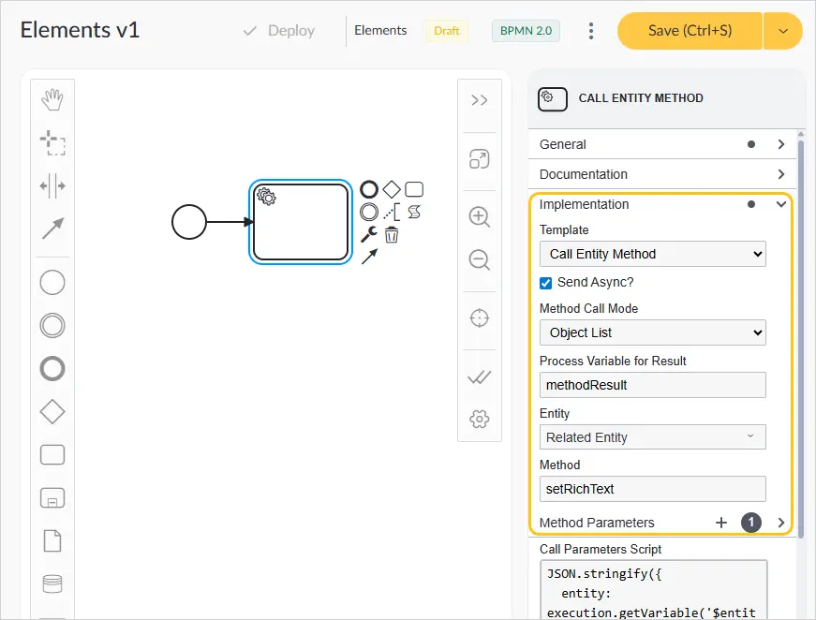Collapse the properties panel with double-chevron

480,100
